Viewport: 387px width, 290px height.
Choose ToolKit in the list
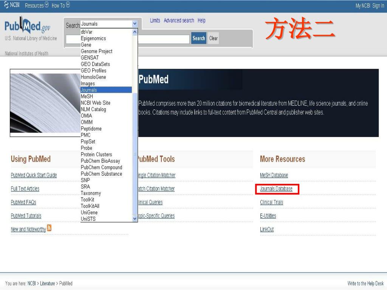(106, 199)
